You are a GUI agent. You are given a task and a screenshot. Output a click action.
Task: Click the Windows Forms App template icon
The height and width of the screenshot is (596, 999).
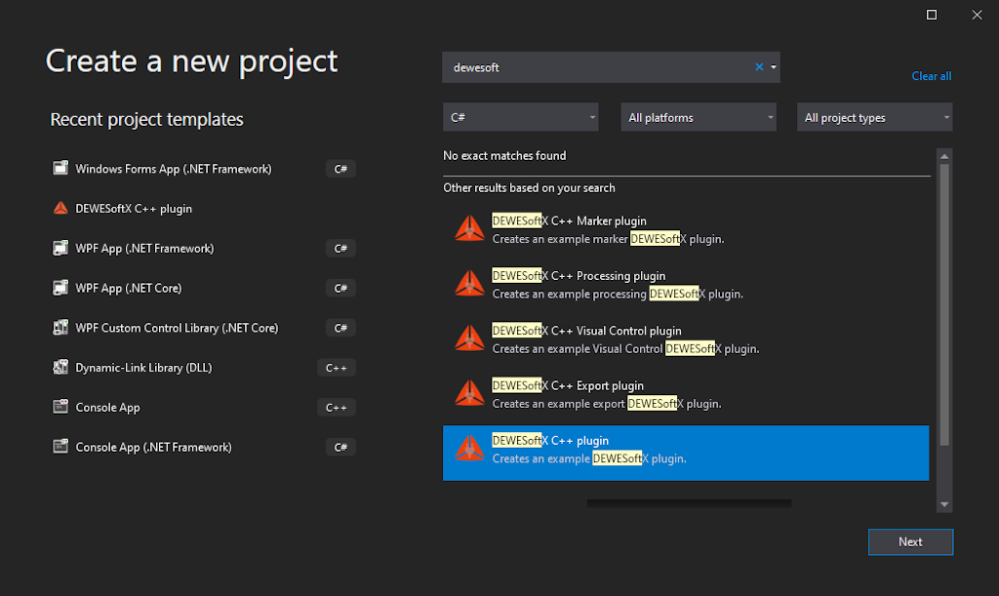[x=60, y=168]
